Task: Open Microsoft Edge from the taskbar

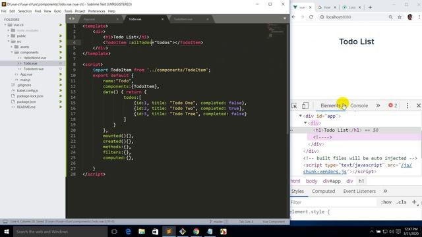Action: 128,231
